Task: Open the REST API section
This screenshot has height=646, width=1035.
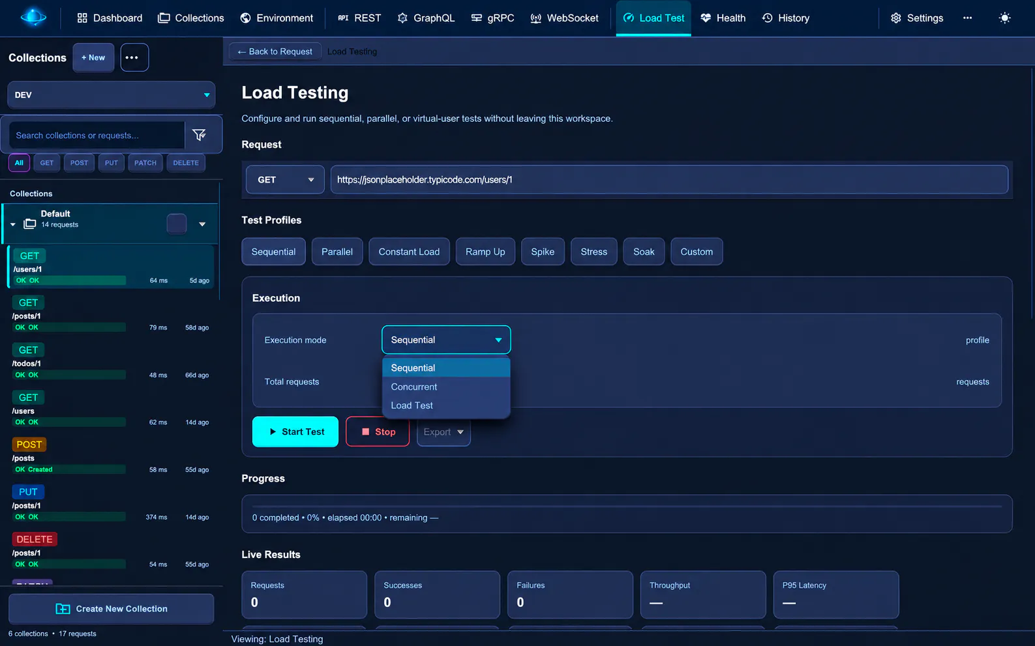Action: (359, 18)
